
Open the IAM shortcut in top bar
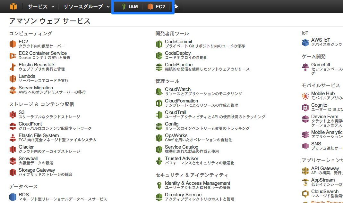[130, 6]
